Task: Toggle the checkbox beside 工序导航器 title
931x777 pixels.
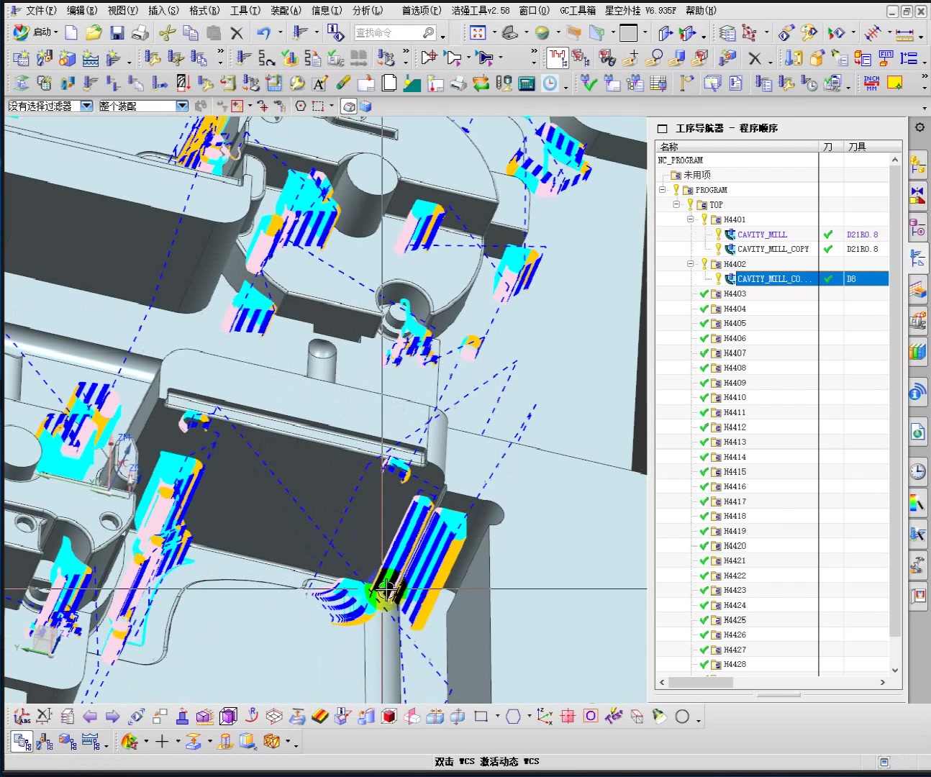Action: pos(662,129)
